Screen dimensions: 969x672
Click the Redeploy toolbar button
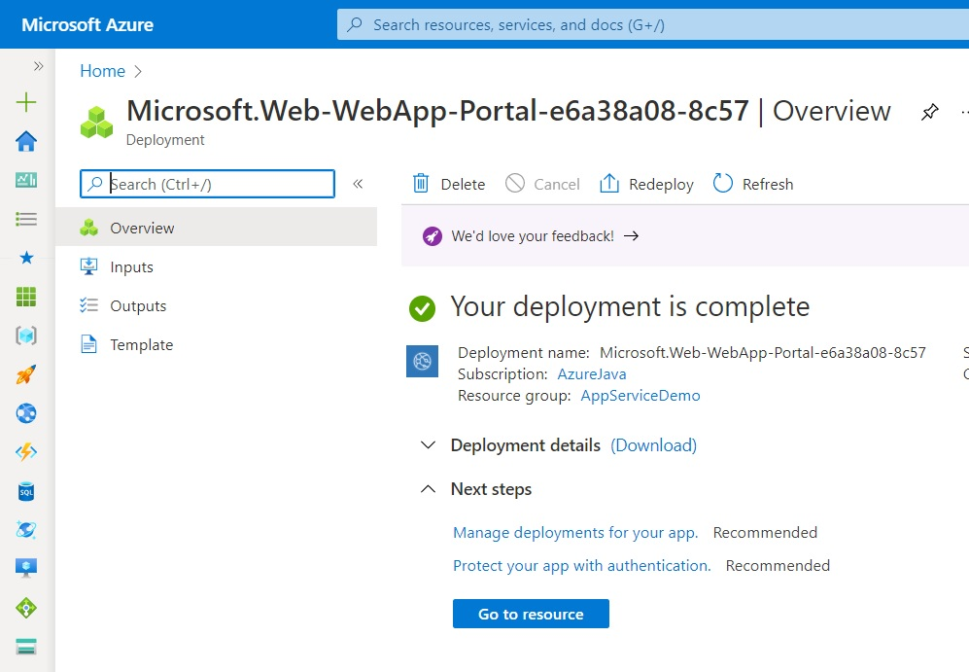coord(646,184)
